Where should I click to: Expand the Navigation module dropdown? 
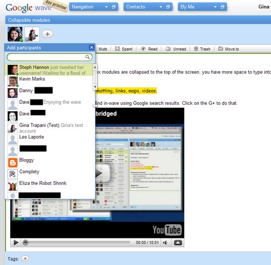(106, 7)
